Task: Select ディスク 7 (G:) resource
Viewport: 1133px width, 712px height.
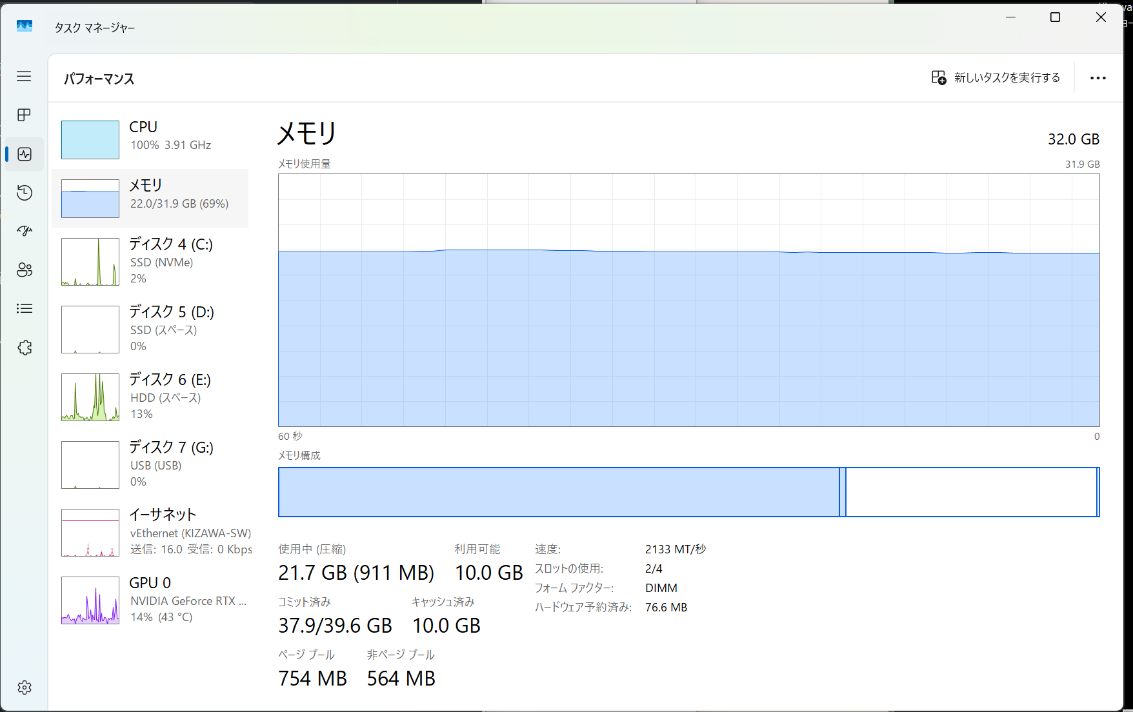Action: pos(150,464)
